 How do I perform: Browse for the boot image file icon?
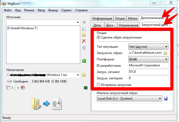(x=165, y=53)
